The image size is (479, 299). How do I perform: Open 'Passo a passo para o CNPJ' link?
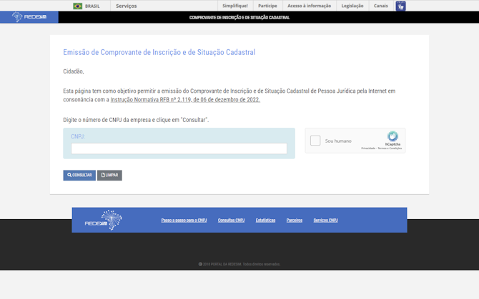(x=184, y=220)
